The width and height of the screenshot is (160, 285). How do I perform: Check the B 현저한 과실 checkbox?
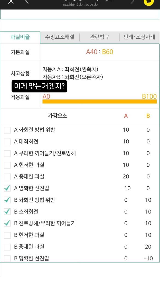(7, 235)
